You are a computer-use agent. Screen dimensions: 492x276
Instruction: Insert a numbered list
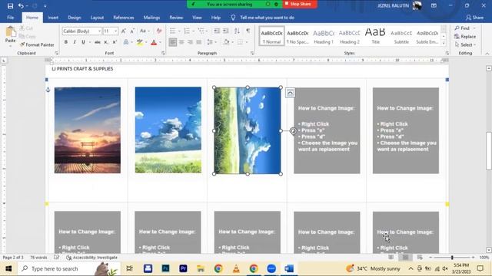point(187,31)
